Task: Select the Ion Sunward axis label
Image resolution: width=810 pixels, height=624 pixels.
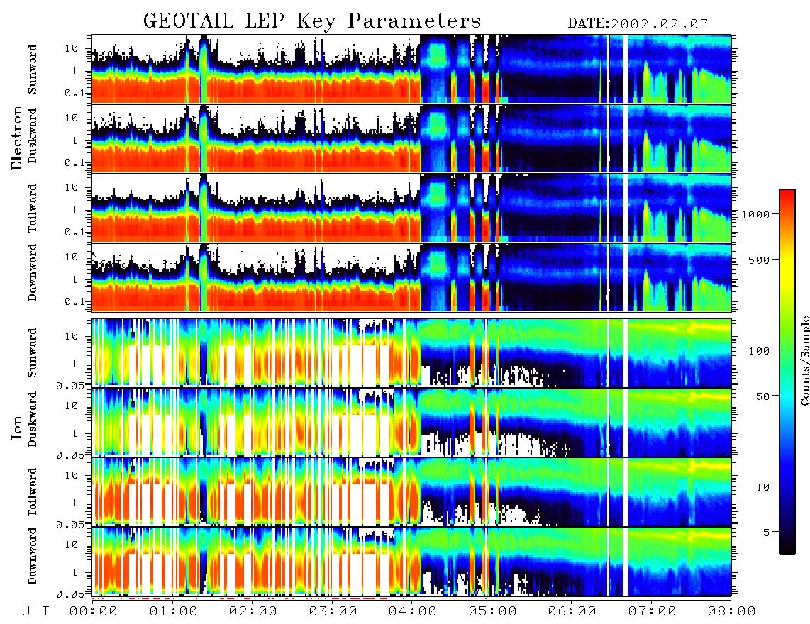Action: pos(33,352)
